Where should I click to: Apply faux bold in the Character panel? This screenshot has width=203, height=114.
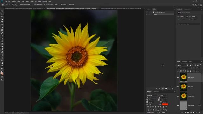(x=148, y=107)
